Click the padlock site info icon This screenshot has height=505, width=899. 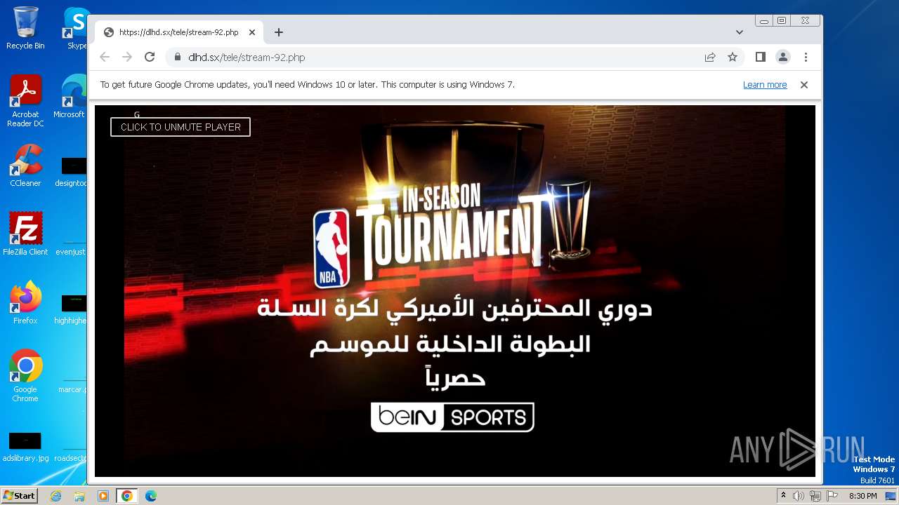click(x=177, y=58)
